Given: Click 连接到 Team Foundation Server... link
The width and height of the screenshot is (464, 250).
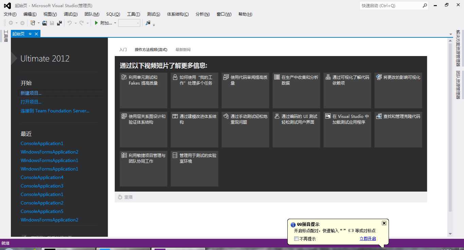Looking at the screenshot, I should [55, 111].
